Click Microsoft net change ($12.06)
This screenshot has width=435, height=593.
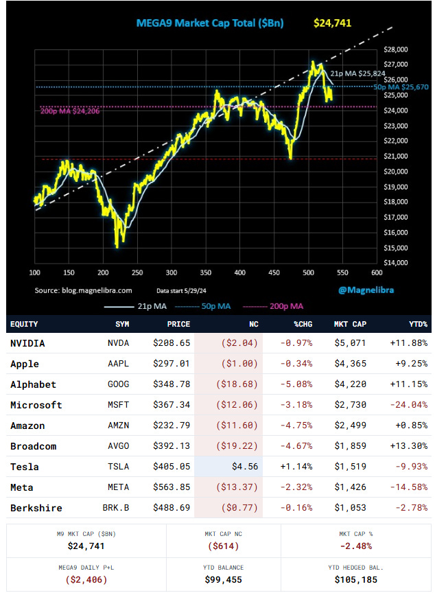[237, 405]
